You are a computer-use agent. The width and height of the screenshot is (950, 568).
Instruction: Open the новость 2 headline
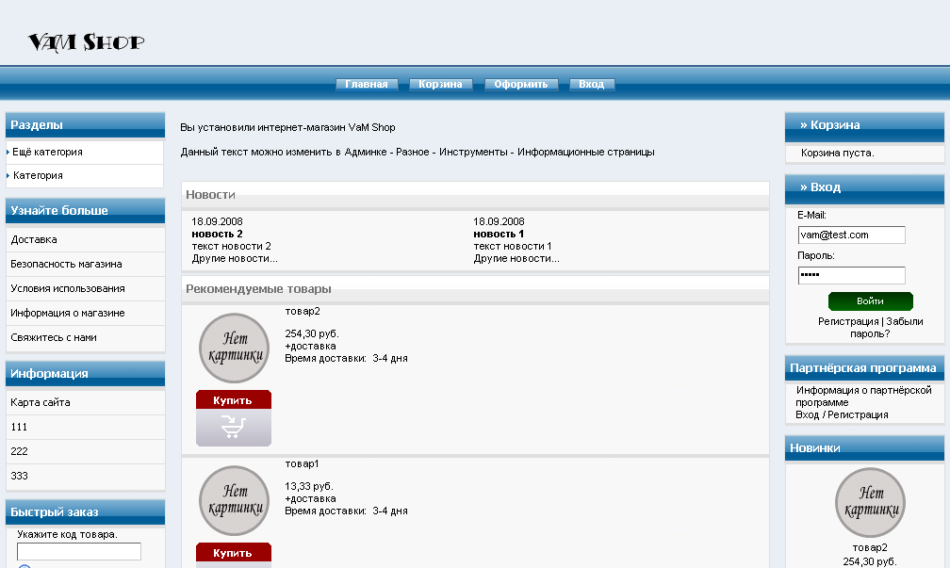coord(217,234)
